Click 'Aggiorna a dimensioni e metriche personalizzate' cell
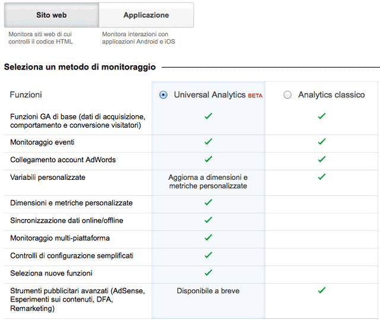380x320 pixels. point(208,182)
